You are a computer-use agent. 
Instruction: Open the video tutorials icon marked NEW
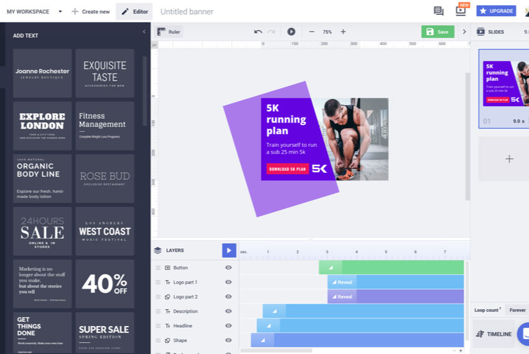click(461, 11)
